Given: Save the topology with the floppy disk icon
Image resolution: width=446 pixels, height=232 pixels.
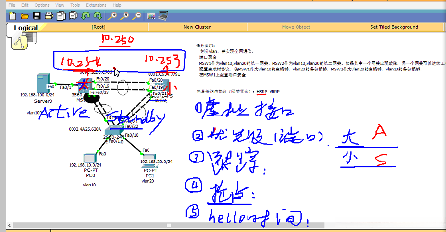Looking at the screenshot, I should [x=37, y=16].
